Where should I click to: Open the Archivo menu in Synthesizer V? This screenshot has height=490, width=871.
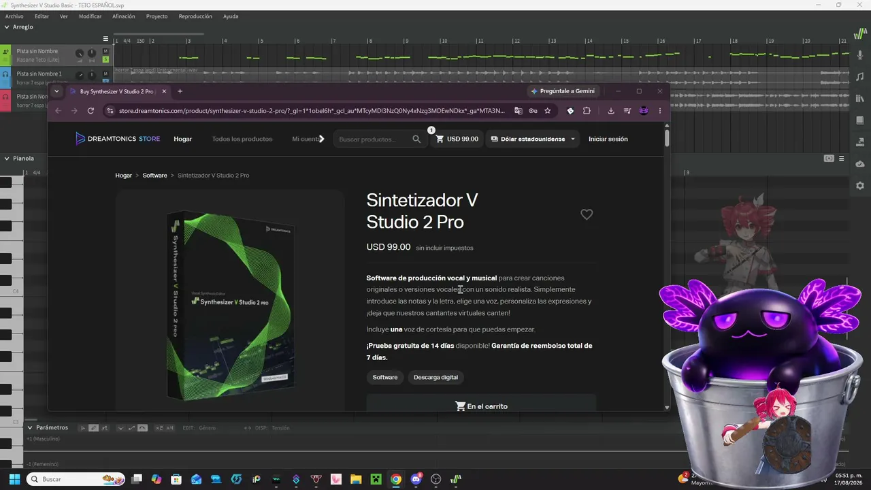pyautogui.click(x=14, y=16)
